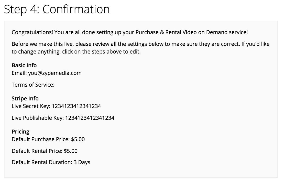The image size is (284, 184).
Task: Click the Default Rental Duration 3 Days line
Action: 51,162
